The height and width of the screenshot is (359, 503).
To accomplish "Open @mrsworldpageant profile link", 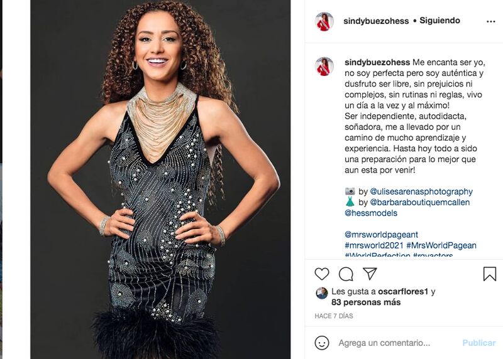I will coord(381,235).
